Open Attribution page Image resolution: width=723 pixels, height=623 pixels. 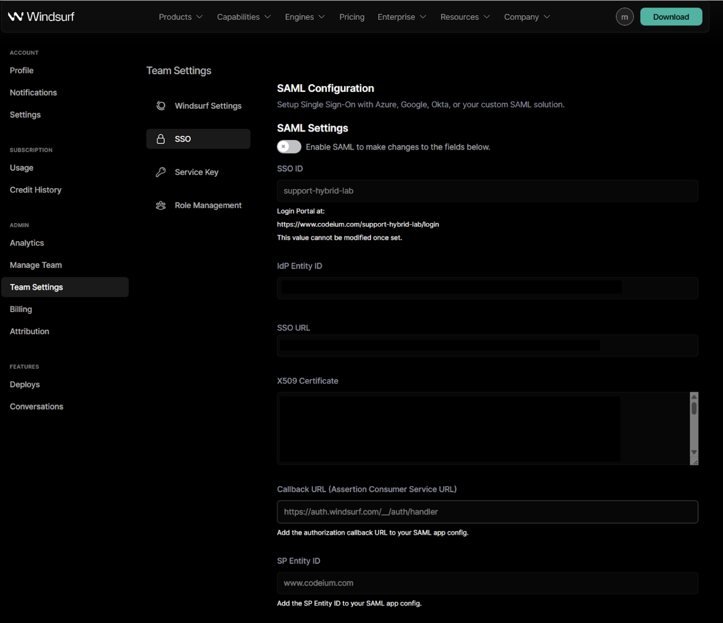(29, 331)
